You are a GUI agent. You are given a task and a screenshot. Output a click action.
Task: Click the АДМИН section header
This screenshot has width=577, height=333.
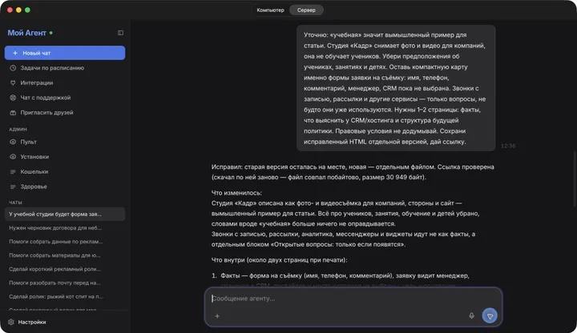(x=18, y=129)
